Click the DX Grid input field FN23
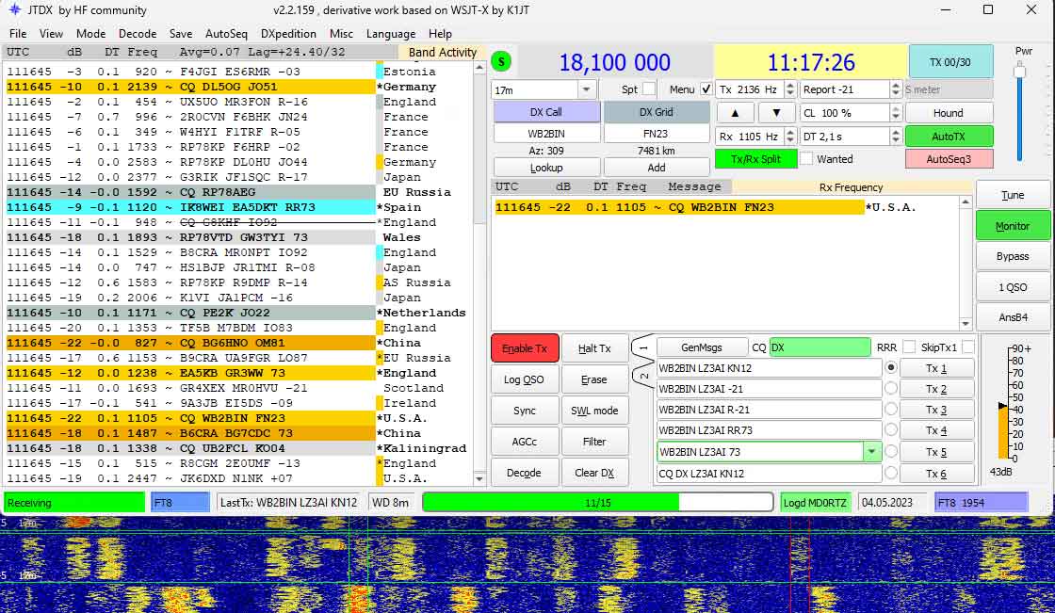The image size is (1055, 613). point(656,133)
